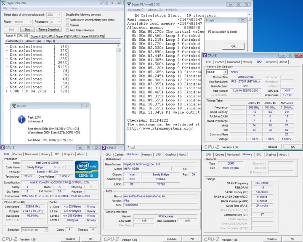Open SPD tab in CPU-Z CPU window
This screenshot has height=242, width=303.
57,154
